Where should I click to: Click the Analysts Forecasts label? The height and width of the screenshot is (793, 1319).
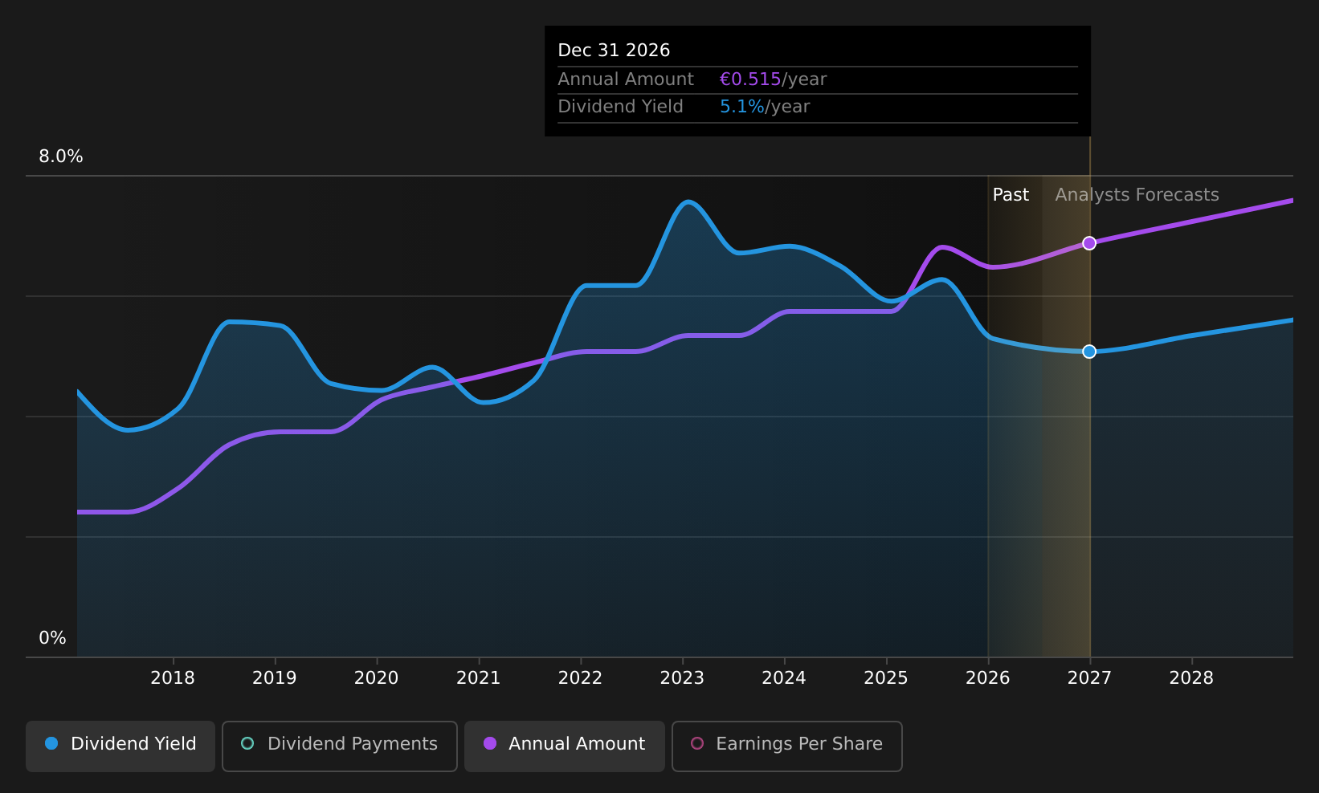1137,195
